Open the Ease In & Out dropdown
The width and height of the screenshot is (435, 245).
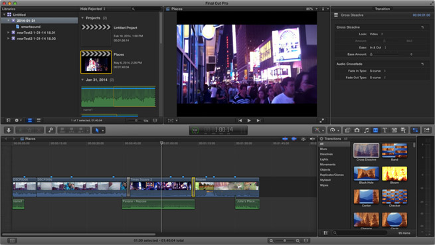pos(378,48)
